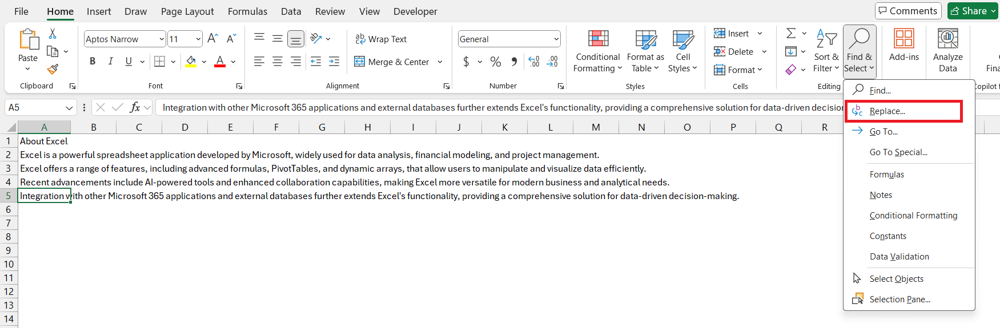The height and width of the screenshot is (328, 1000).
Task: Switch to the Formulas tab
Action: [x=247, y=11]
